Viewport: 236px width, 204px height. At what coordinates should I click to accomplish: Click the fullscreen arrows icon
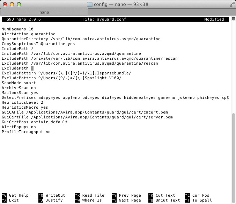pyautogui.click(x=232, y=4)
